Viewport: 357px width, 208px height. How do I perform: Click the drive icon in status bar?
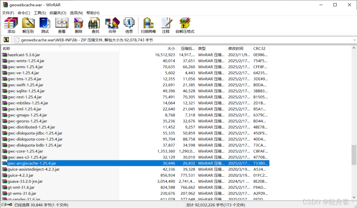(x=4, y=205)
